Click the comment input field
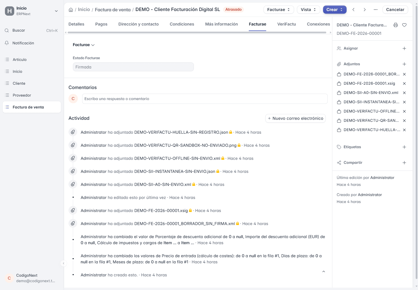This screenshot has width=418, height=290. click(205, 99)
